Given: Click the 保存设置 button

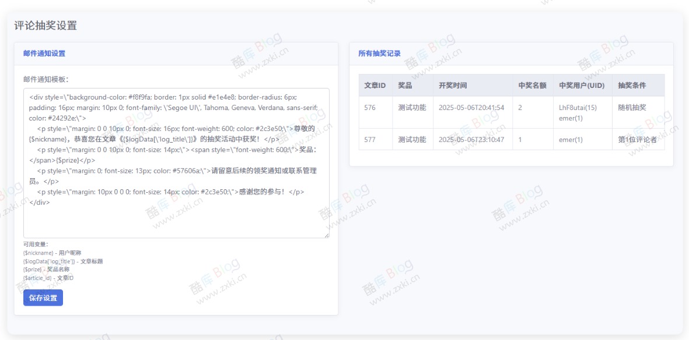Looking at the screenshot, I should click(43, 297).
